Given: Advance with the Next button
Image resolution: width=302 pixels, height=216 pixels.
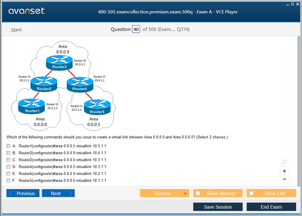Looking at the screenshot, I should click(x=58, y=193).
